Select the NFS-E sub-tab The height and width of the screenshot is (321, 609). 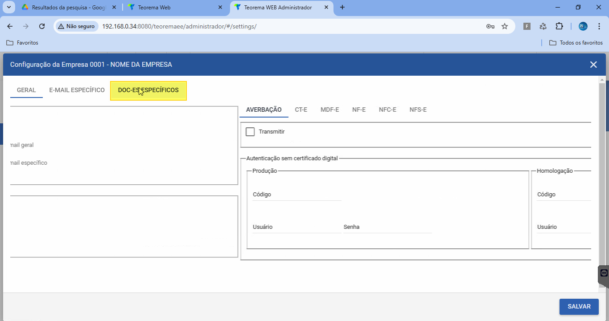418,110
